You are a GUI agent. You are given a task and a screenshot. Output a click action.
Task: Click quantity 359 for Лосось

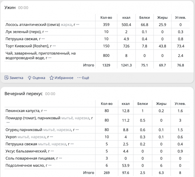(106, 25)
